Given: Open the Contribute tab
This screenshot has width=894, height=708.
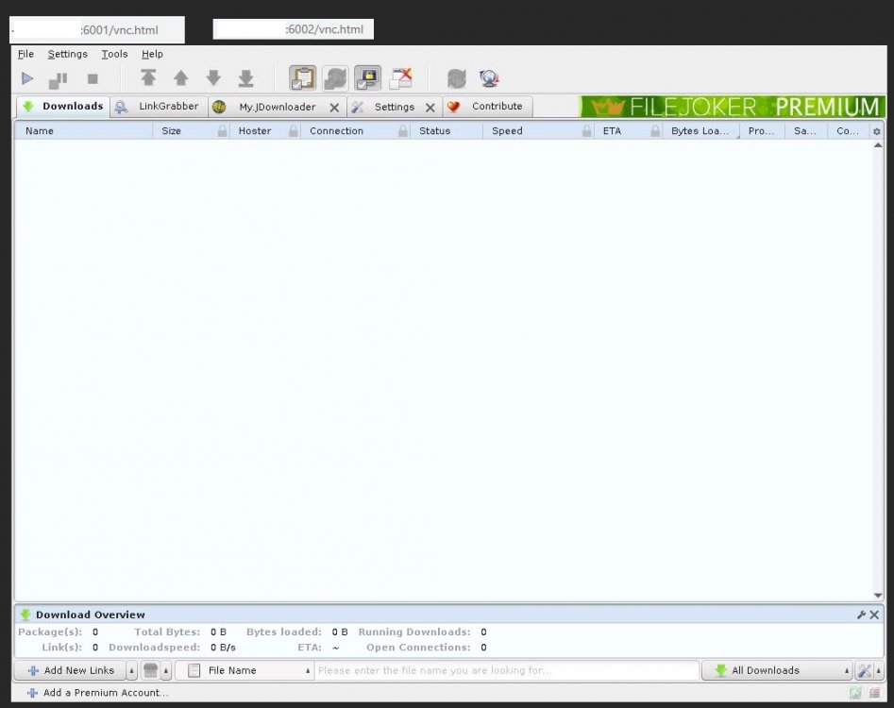Looking at the screenshot, I should point(487,107).
